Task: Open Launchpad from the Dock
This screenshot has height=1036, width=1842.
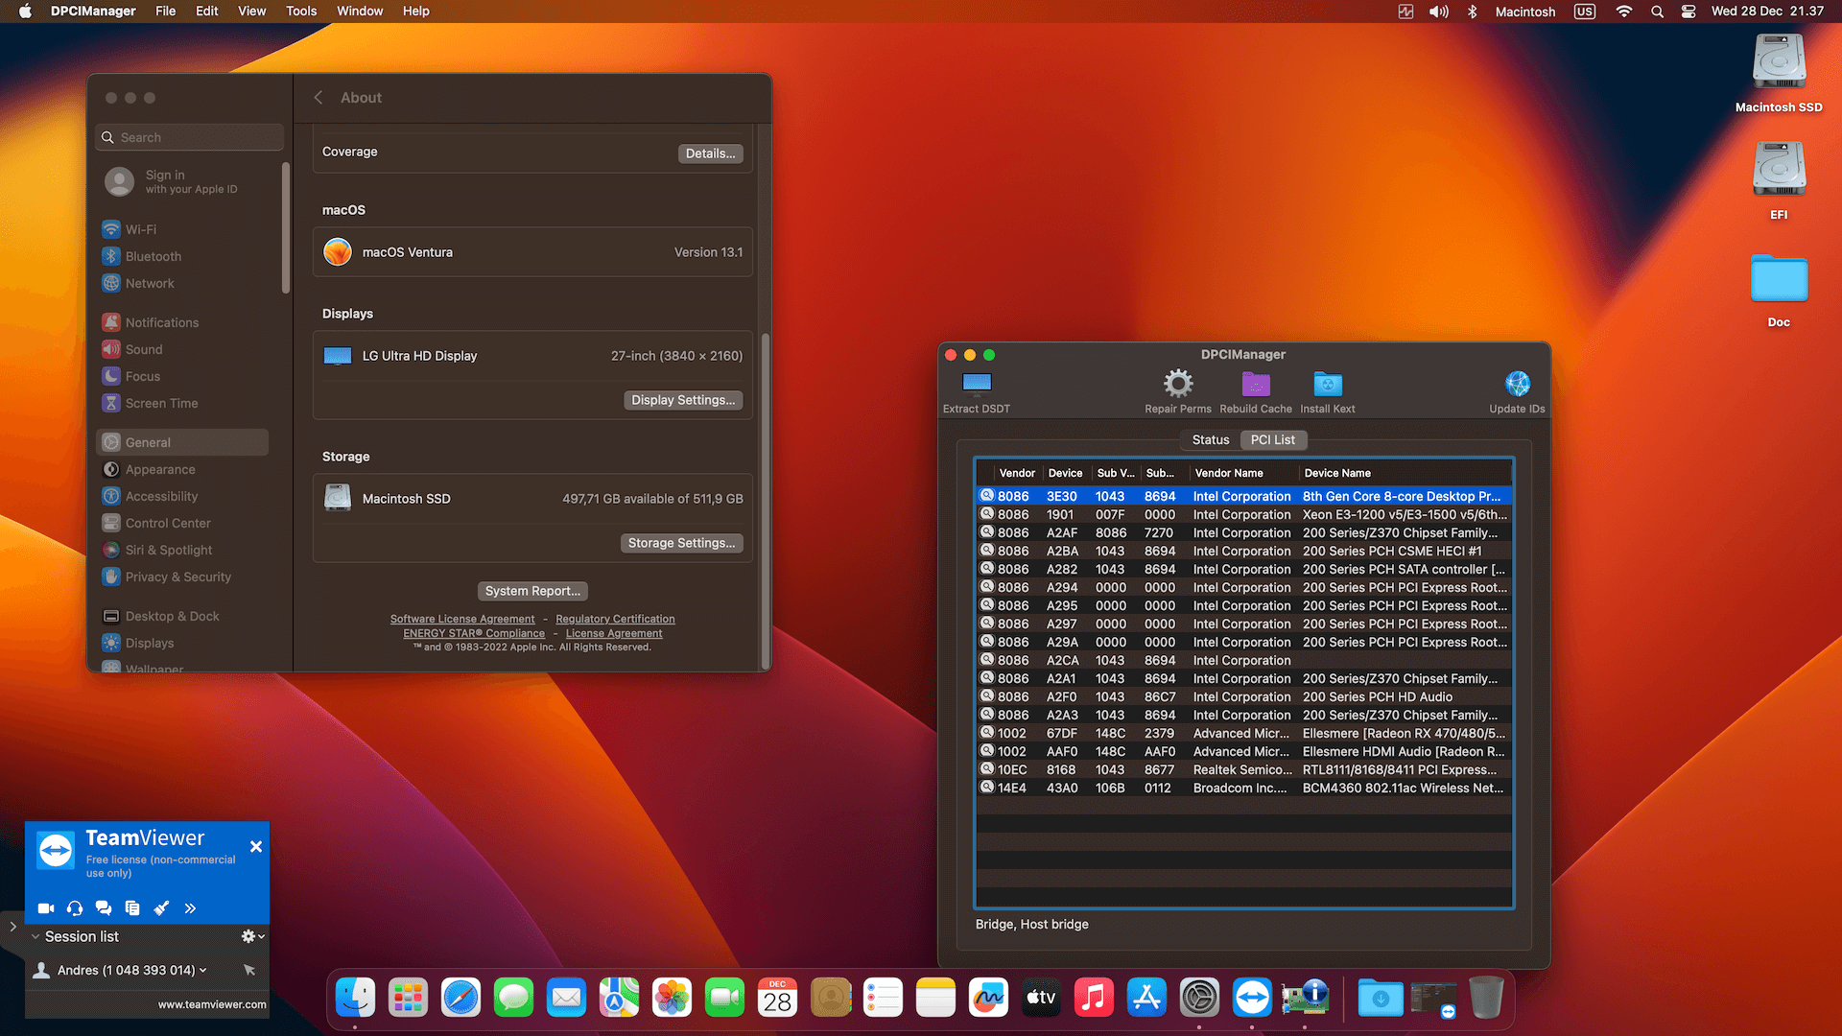Action: 408,998
